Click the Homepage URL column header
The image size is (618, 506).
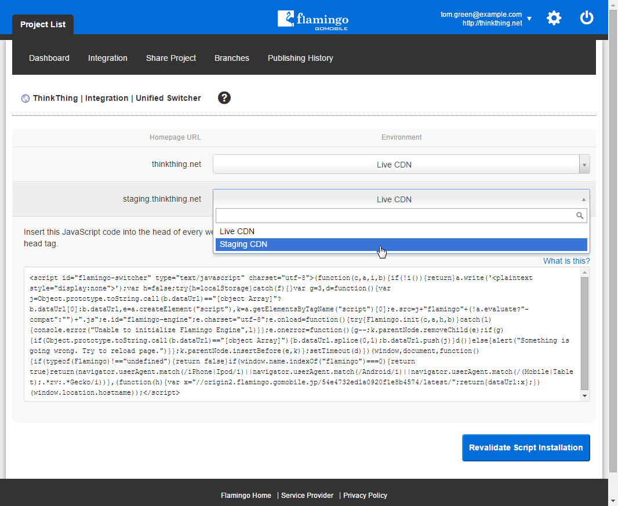[175, 137]
